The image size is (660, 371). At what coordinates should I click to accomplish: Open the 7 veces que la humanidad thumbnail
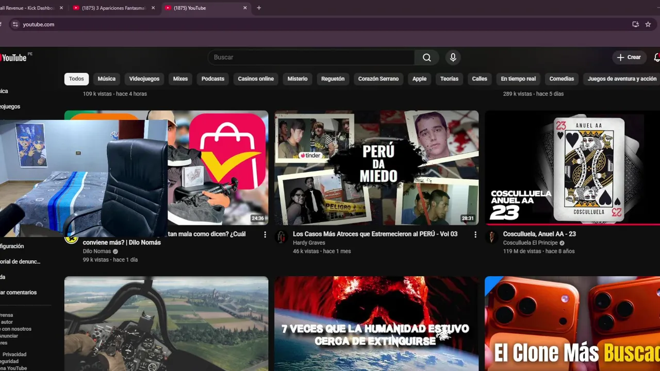(376, 324)
